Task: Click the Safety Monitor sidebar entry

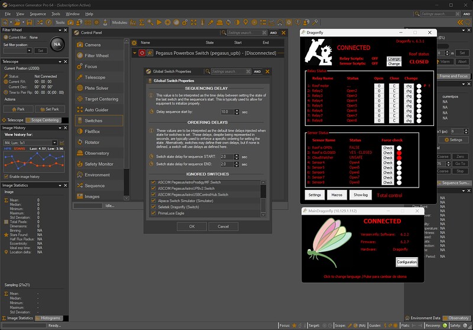Action: click(99, 164)
